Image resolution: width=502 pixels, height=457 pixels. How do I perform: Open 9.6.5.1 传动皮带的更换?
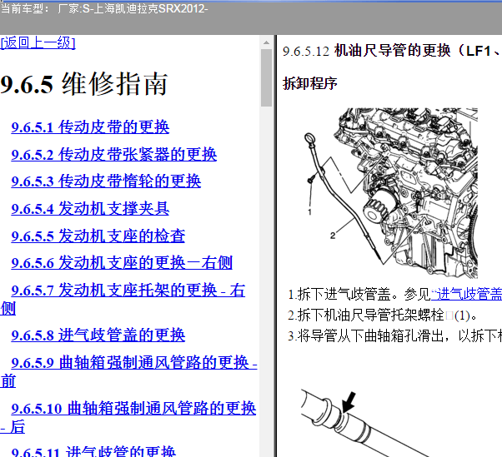(x=90, y=127)
